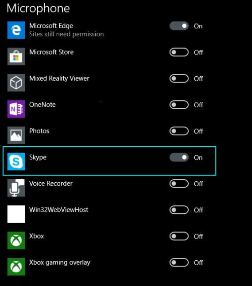Click the blank Win32WebViewHost icon
The width and height of the screenshot is (252, 286).
(x=16, y=214)
